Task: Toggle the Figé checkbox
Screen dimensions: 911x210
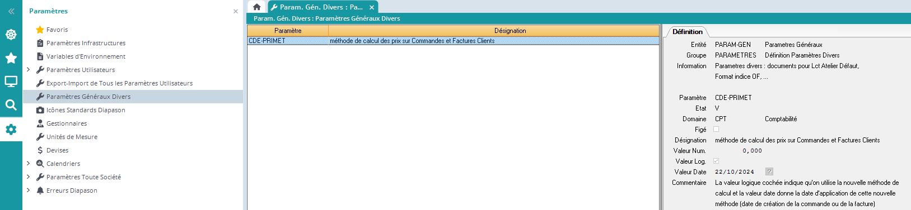Action: coord(716,129)
